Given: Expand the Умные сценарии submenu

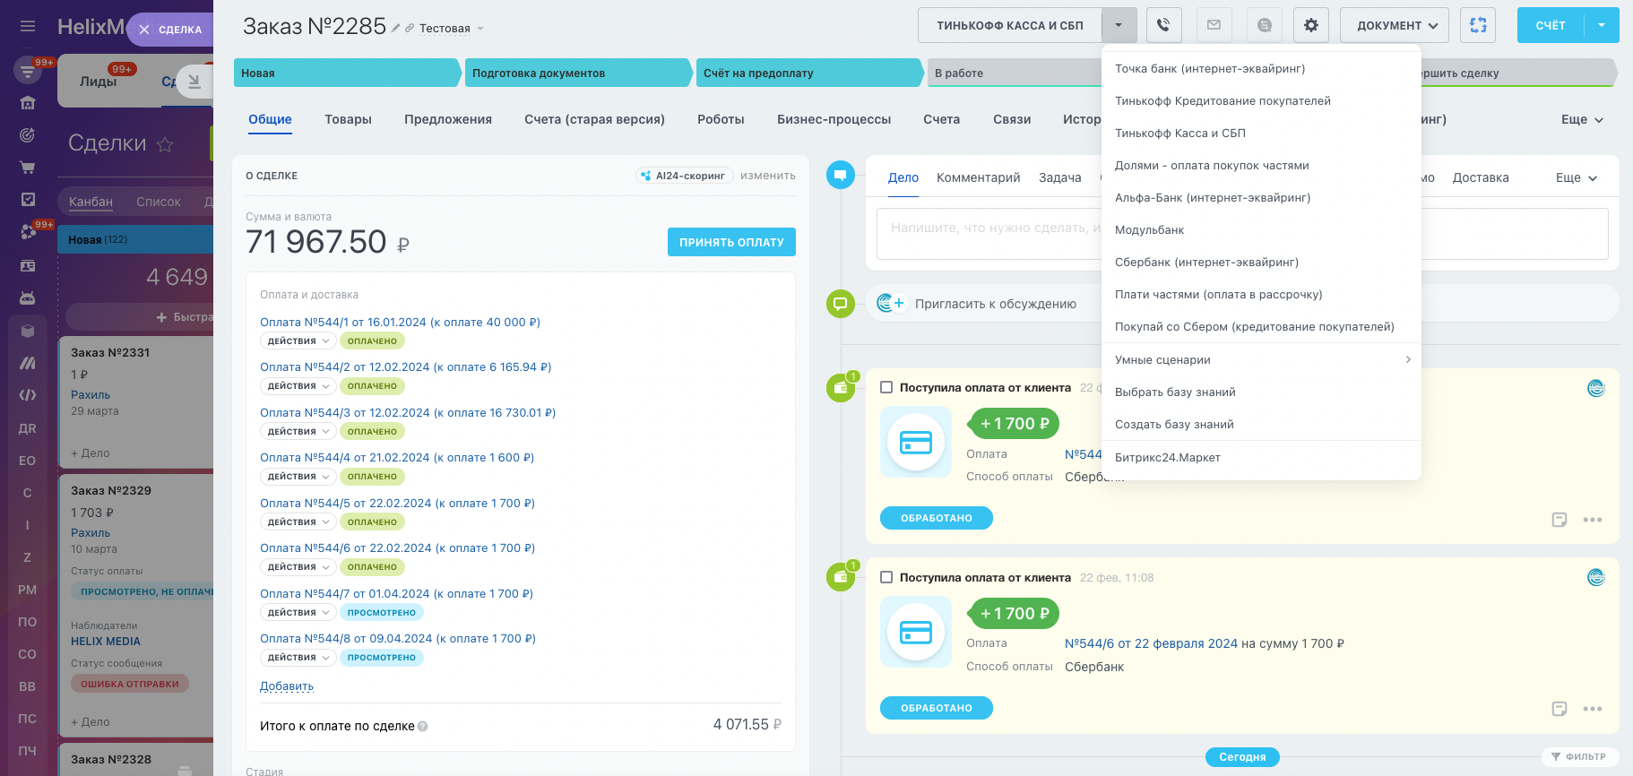Looking at the screenshot, I should click(1261, 360).
